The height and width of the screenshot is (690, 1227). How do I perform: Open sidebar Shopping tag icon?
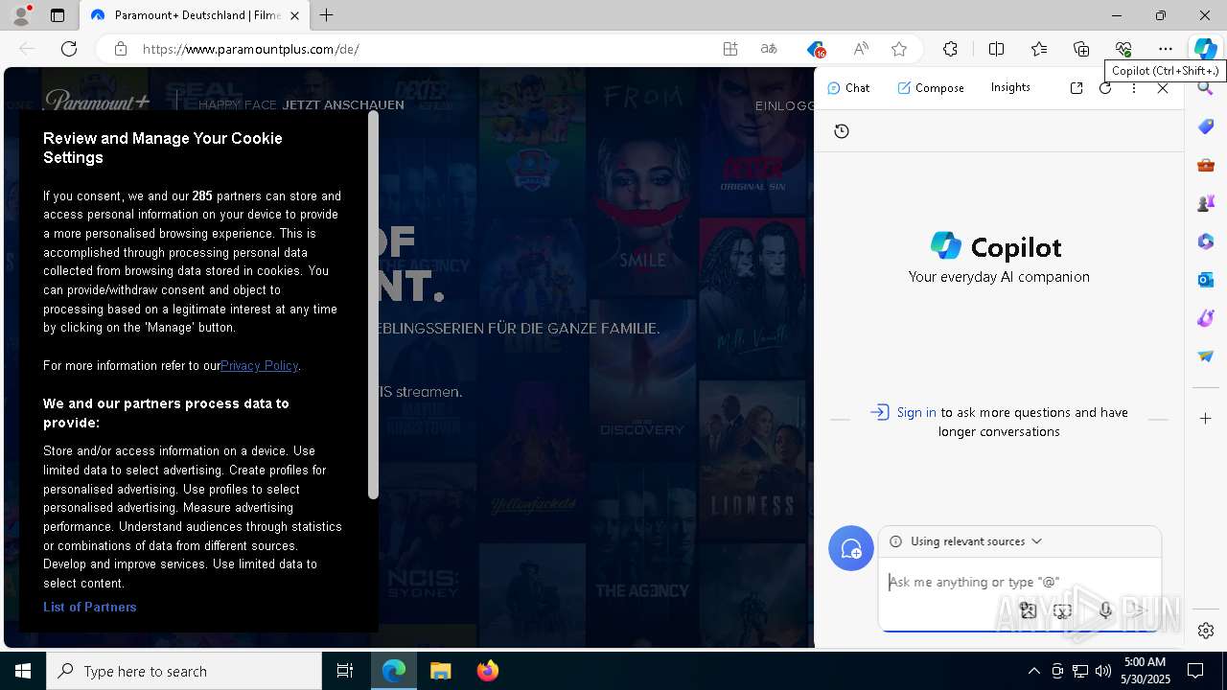(1206, 126)
